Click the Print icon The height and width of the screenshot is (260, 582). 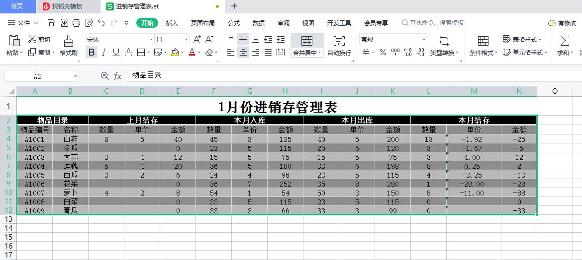coord(77,23)
